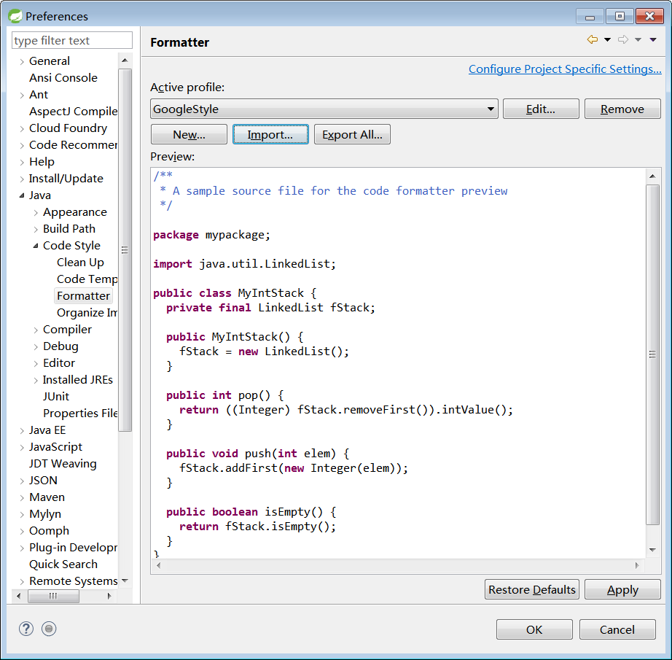Click preview horizontal scroll left arrow
Screen dimensions: 672x660
159,565
